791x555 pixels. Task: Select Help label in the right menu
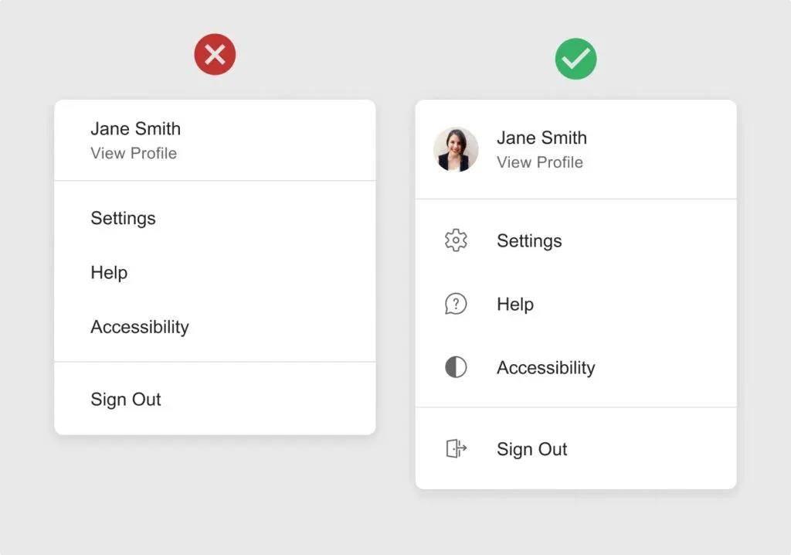pos(515,305)
